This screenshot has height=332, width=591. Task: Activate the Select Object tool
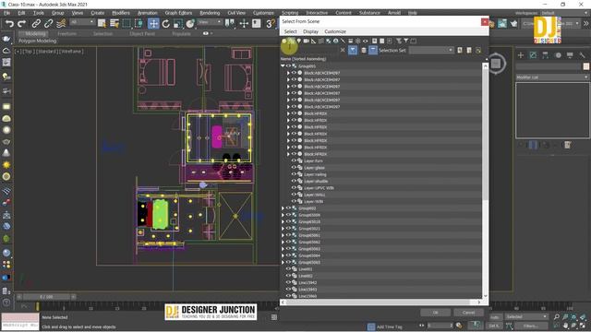click(x=102, y=24)
